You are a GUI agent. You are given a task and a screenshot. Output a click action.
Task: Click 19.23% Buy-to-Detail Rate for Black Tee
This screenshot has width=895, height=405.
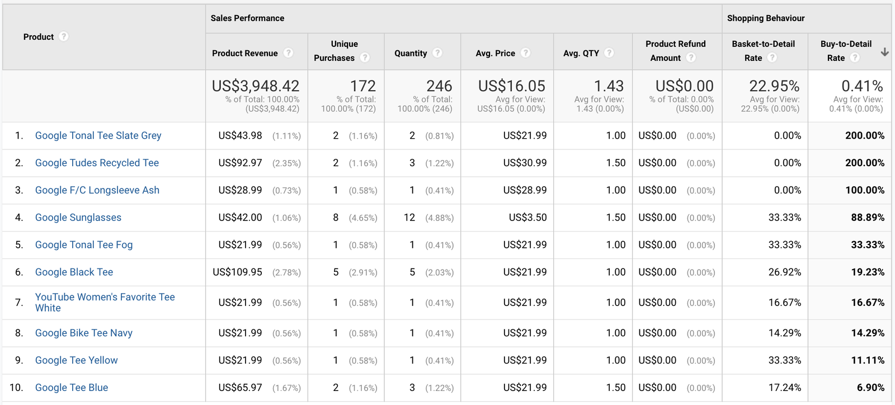[868, 272]
